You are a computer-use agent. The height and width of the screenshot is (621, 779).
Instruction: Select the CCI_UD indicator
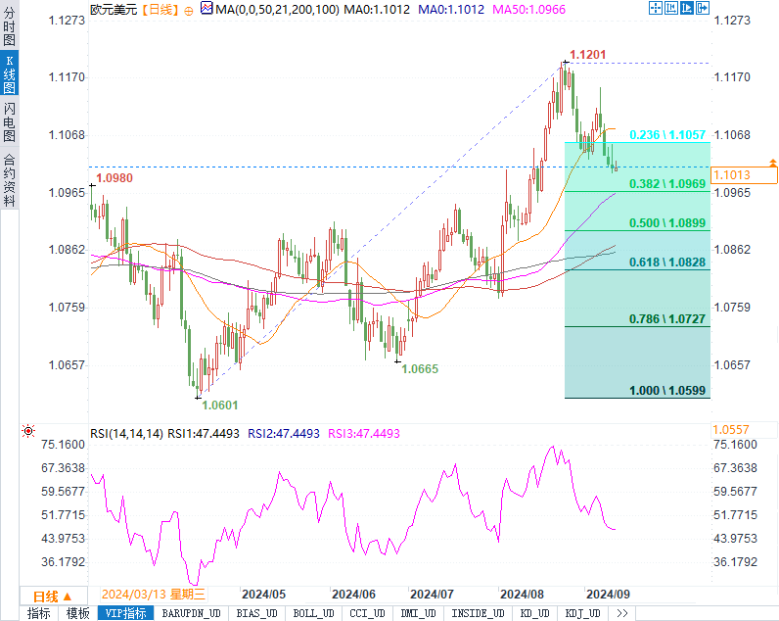coord(367,613)
